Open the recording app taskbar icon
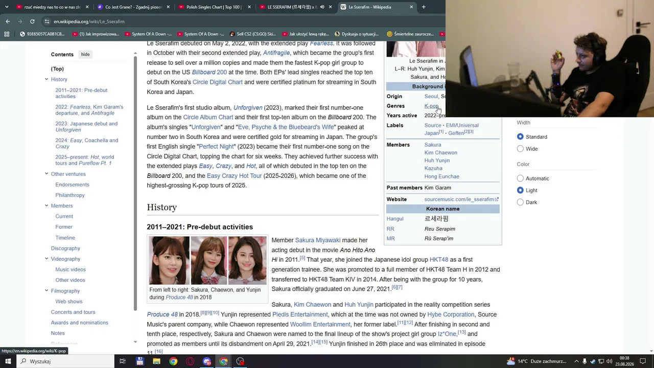Viewport: 654px width, 368px height. tap(241, 361)
